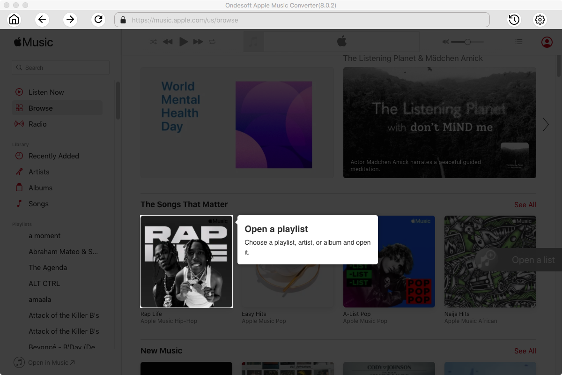The image size is (562, 375).
Task: Click the Songs music note icon
Action: coord(19,204)
